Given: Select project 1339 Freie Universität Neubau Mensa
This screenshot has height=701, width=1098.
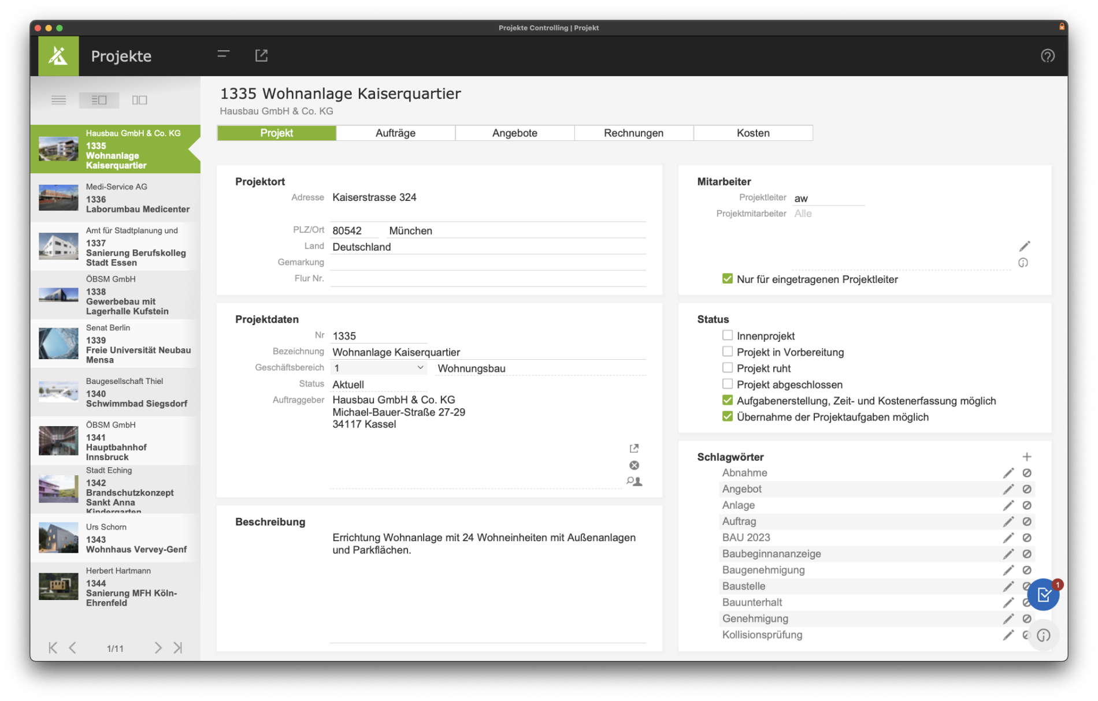Looking at the screenshot, I should click(115, 344).
